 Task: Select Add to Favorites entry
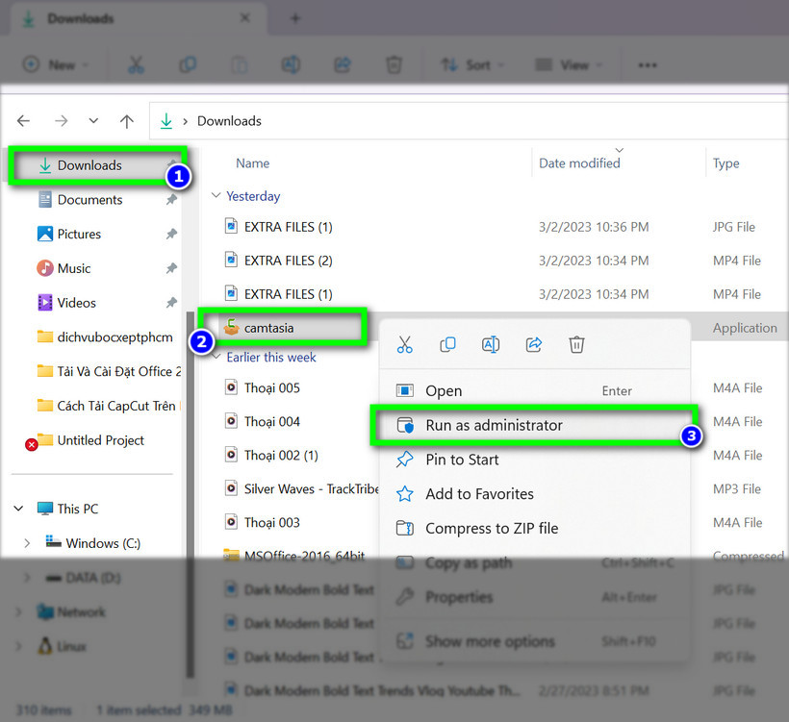coord(479,494)
